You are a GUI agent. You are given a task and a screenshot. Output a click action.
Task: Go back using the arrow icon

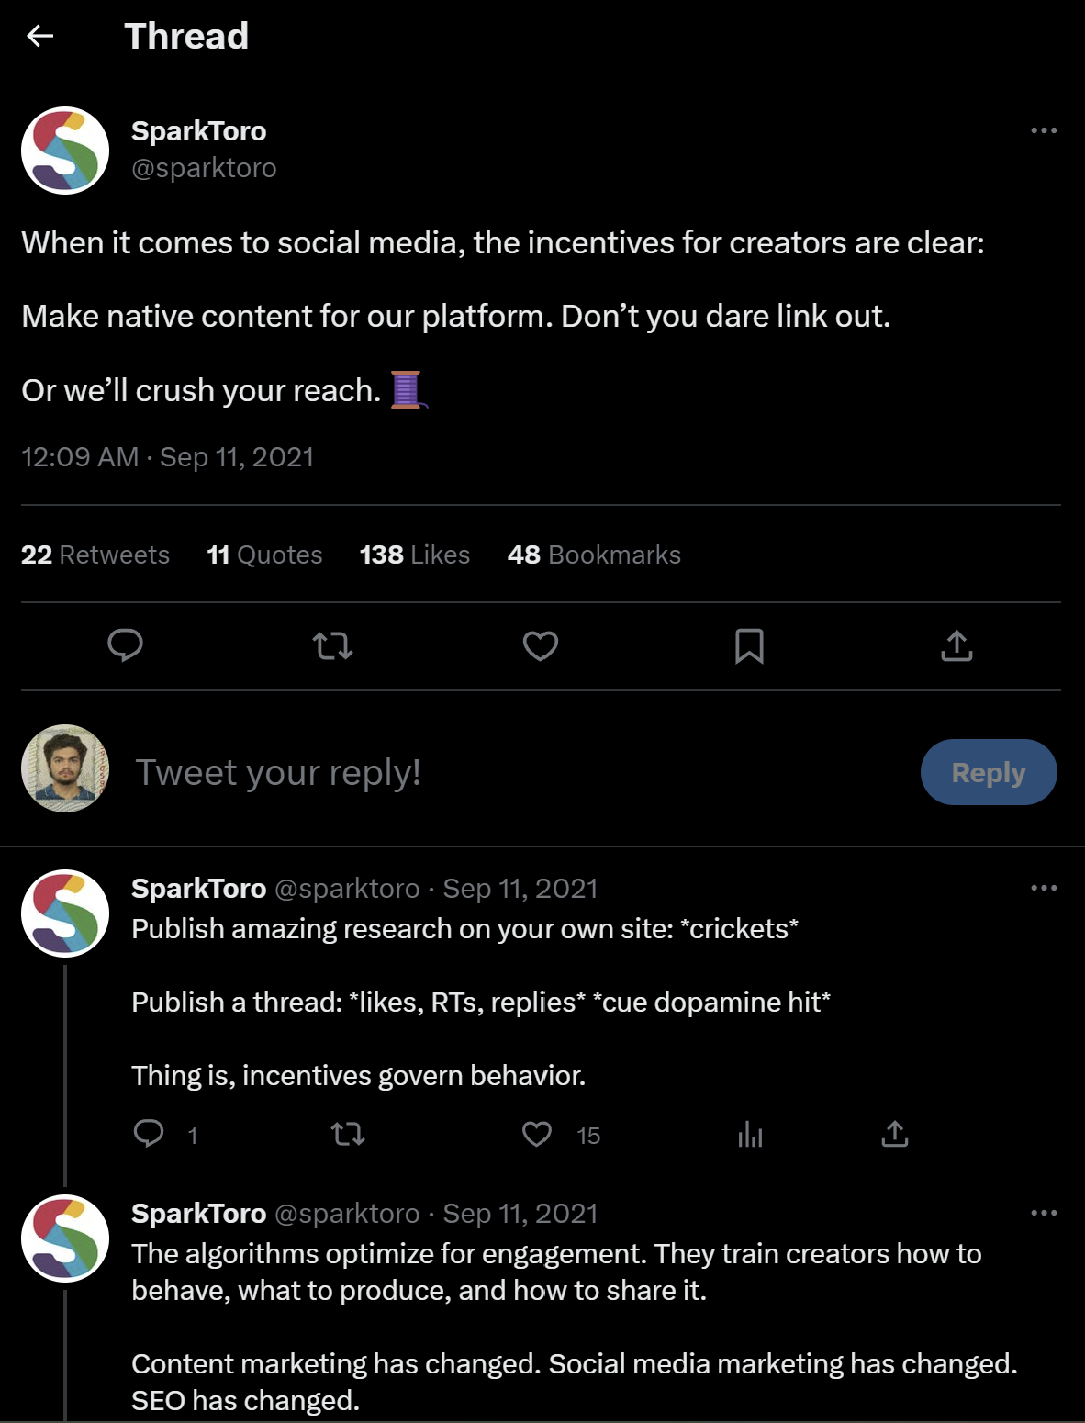click(40, 36)
